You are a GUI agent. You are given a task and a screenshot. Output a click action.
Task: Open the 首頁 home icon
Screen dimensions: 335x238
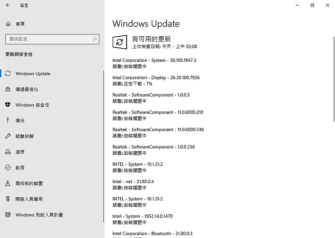point(8,24)
